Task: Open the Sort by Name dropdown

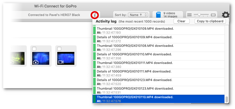Action: [138, 15]
